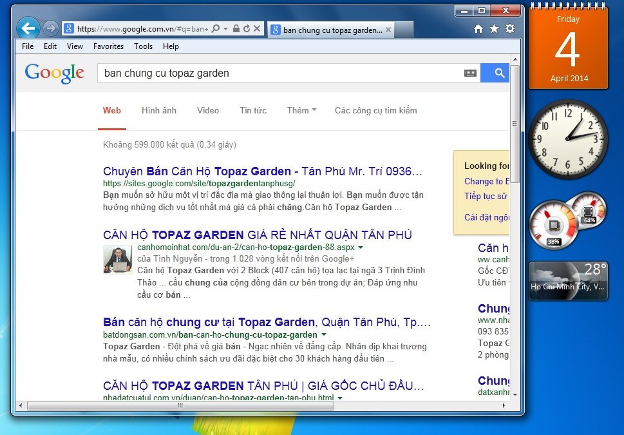Select the Web results tab

(x=112, y=111)
